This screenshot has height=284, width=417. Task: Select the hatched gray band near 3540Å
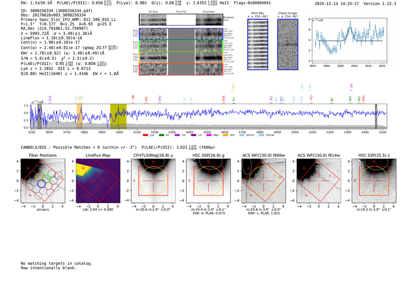click(39, 116)
